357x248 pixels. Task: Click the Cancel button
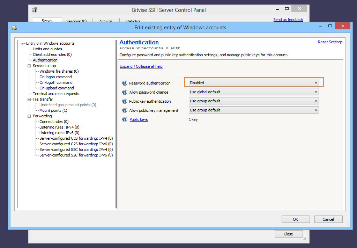(328, 219)
